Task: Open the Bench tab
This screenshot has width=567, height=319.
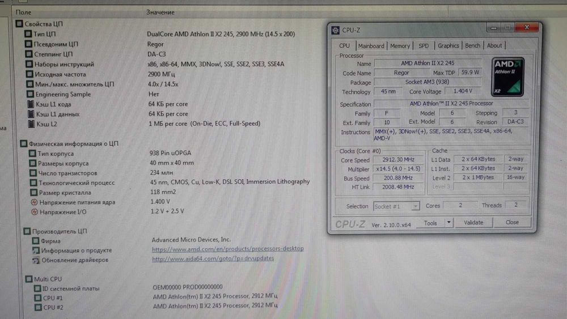Action: click(x=473, y=45)
